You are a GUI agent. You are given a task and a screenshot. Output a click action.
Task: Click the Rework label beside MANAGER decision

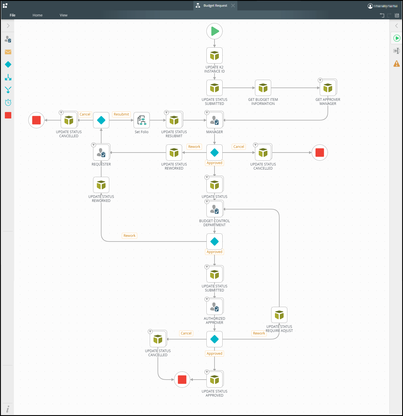[194, 147]
